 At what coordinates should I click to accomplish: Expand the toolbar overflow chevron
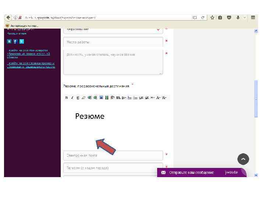point(244,18)
